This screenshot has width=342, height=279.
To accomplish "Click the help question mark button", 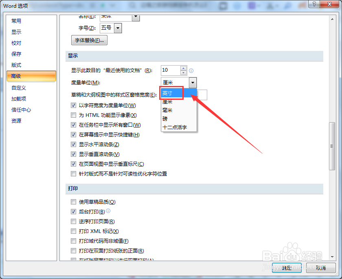I will (x=314, y=4).
